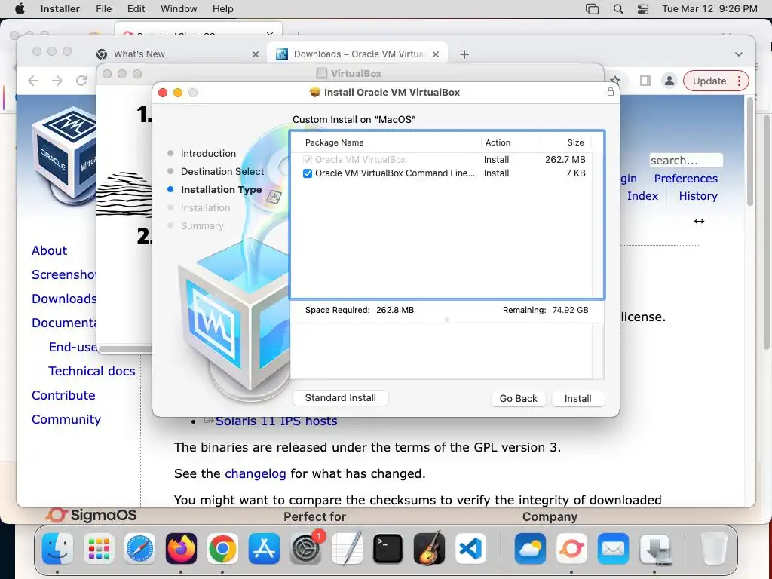Click the Standard Install button
The image size is (772, 579).
point(341,398)
